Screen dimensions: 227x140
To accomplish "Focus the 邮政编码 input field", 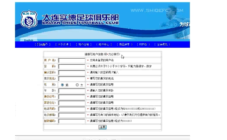I will 72,121.
